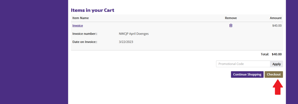
Task: Select the NWCJP April Doenges value
Action: coord(134,34)
